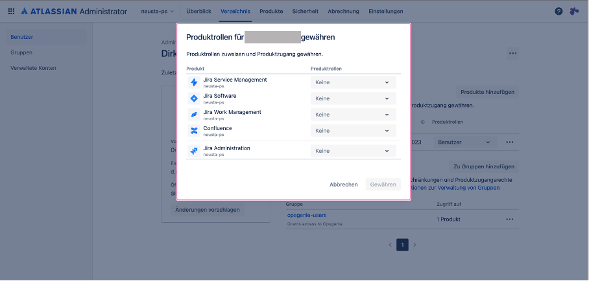Click the '1 Produkt' access cell

448,219
